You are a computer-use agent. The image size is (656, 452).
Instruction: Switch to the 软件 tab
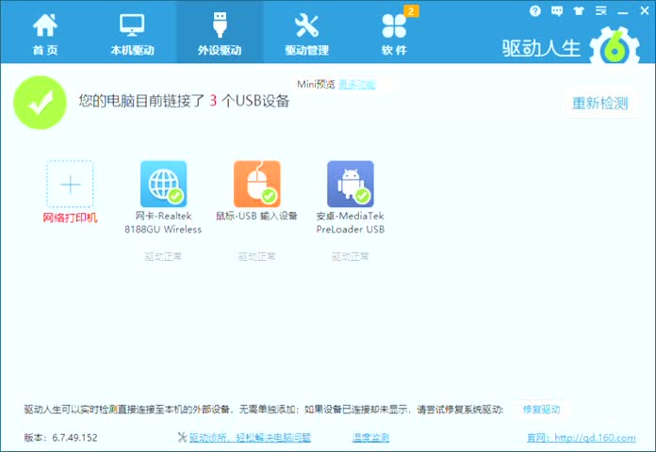coord(394,34)
